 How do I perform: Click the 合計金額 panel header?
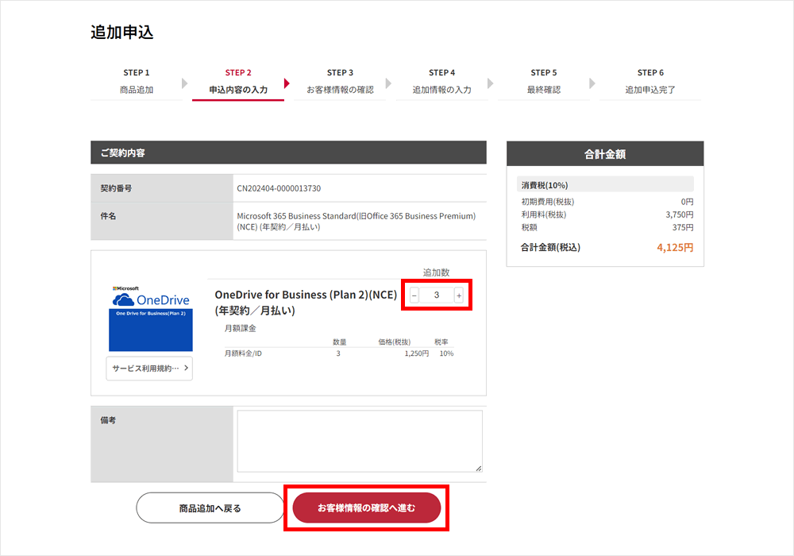click(605, 154)
